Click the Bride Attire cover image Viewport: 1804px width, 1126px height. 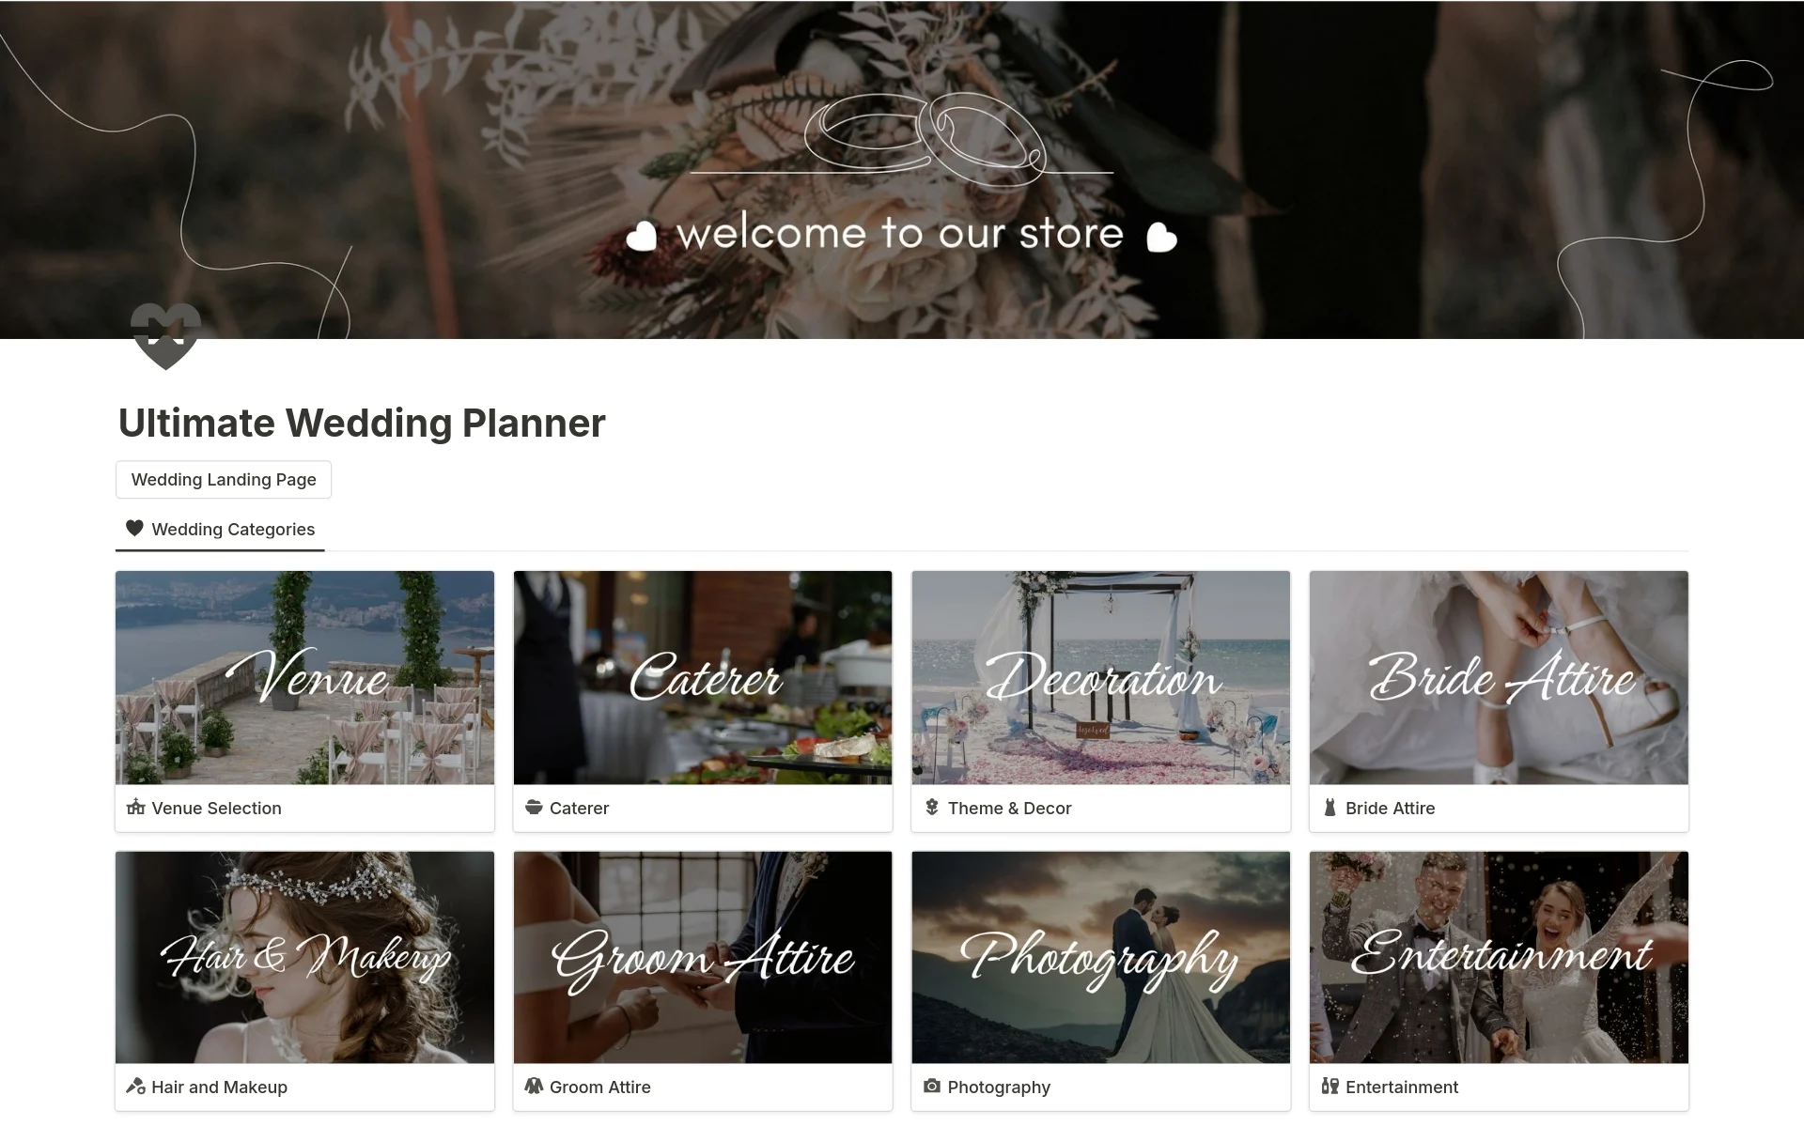[1499, 677]
